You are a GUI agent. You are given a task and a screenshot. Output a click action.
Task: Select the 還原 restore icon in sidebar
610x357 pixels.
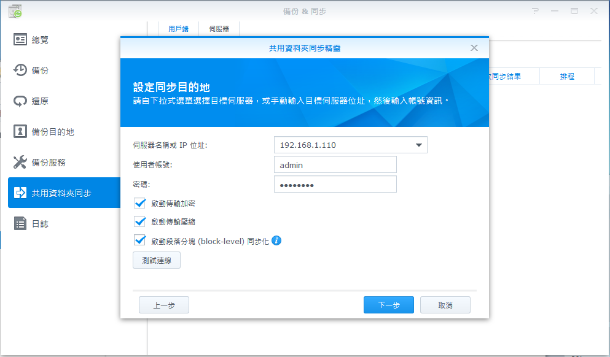[x=20, y=101]
